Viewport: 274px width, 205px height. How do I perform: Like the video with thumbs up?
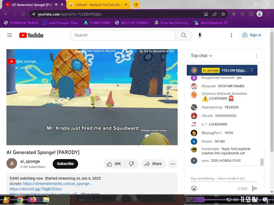(114, 164)
